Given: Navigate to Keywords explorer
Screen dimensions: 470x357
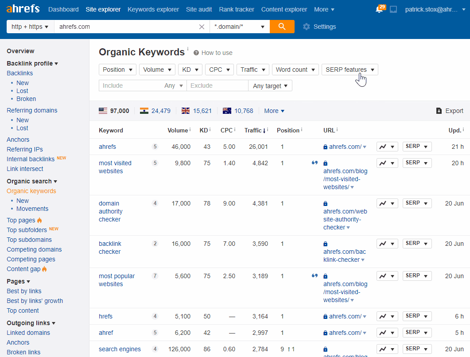Looking at the screenshot, I should pos(153,9).
